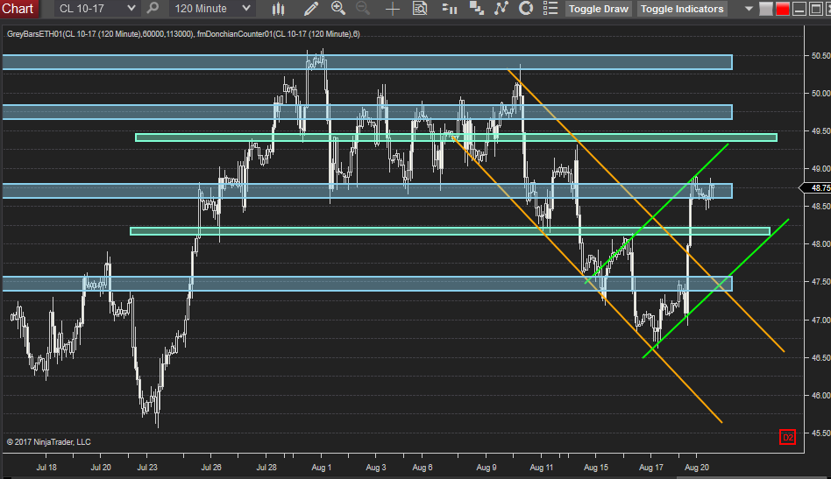Image resolution: width=831 pixels, height=479 pixels.
Task: Open the bar style candlestick icon
Action: (x=278, y=9)
